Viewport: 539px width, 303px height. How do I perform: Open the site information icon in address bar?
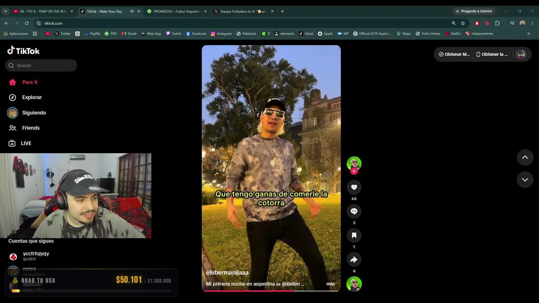(x=39, y=23)
